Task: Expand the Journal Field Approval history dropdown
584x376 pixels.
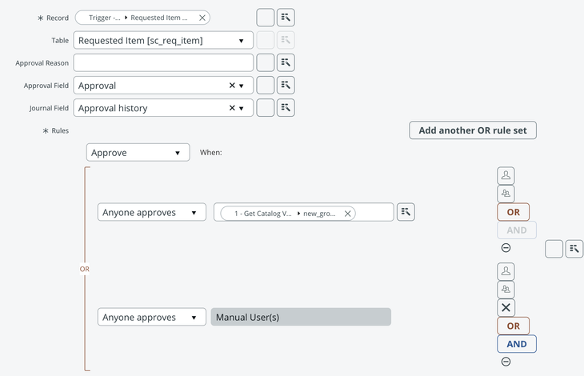Action: (x=241, y=107)
